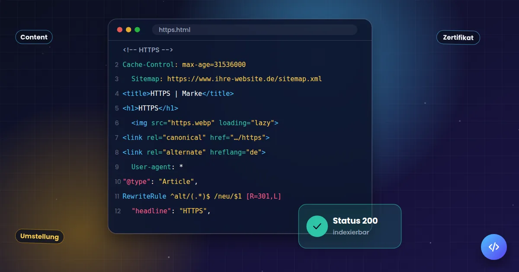Click the link rel="canonical" line
Image resolution: width=519 pixels, height=272 pixels.
coord(196,138)
